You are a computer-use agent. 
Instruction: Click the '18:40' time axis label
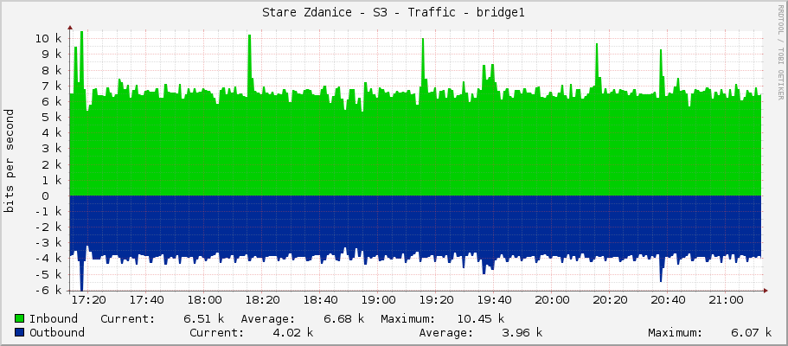pyautogui.click(x=320, y=300)
